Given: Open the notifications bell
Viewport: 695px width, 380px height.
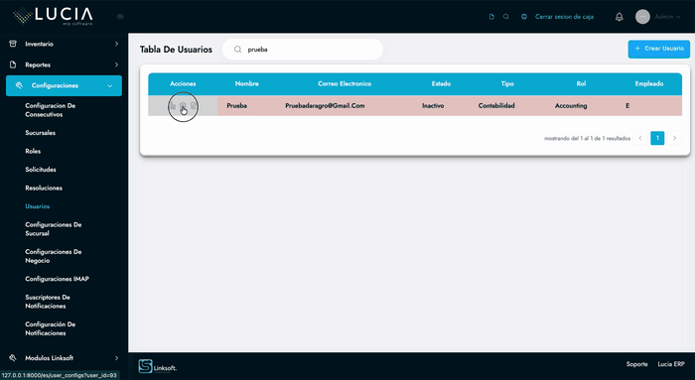Looking at the screenshot, I should pyautogui.click(x=620, y=17).
